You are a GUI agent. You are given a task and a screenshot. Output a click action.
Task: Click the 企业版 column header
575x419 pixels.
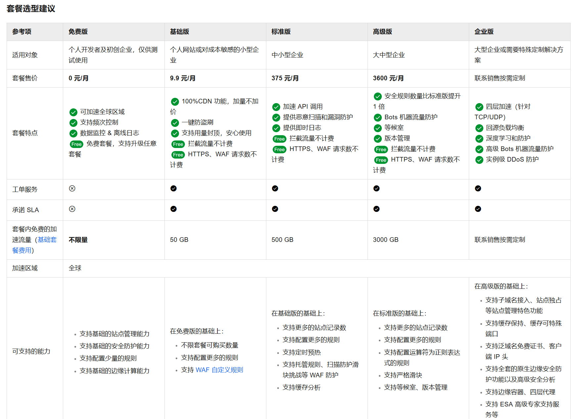pos(484,32)
